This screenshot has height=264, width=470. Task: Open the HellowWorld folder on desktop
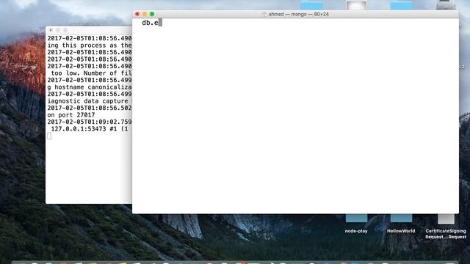tap(401, 219)
